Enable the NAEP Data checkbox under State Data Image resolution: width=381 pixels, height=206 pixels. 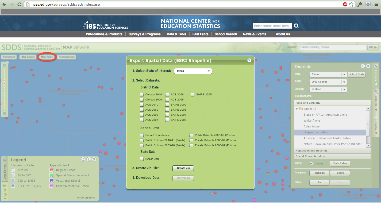pyautogui.click(x=141, y=159)
